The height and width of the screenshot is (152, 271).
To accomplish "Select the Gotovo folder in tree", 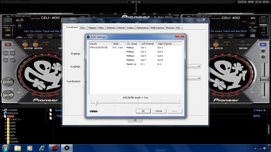I will click(x=11, y=116).
